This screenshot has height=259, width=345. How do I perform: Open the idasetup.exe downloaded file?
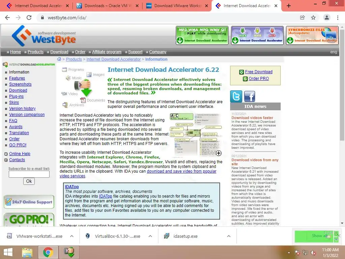[186, 236]
